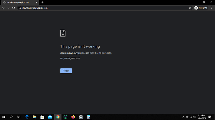Go back to the previous page

click(3, 8)
